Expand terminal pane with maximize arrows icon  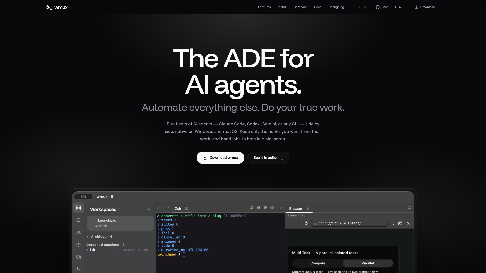pyautogui.click(x=281, y=208)
